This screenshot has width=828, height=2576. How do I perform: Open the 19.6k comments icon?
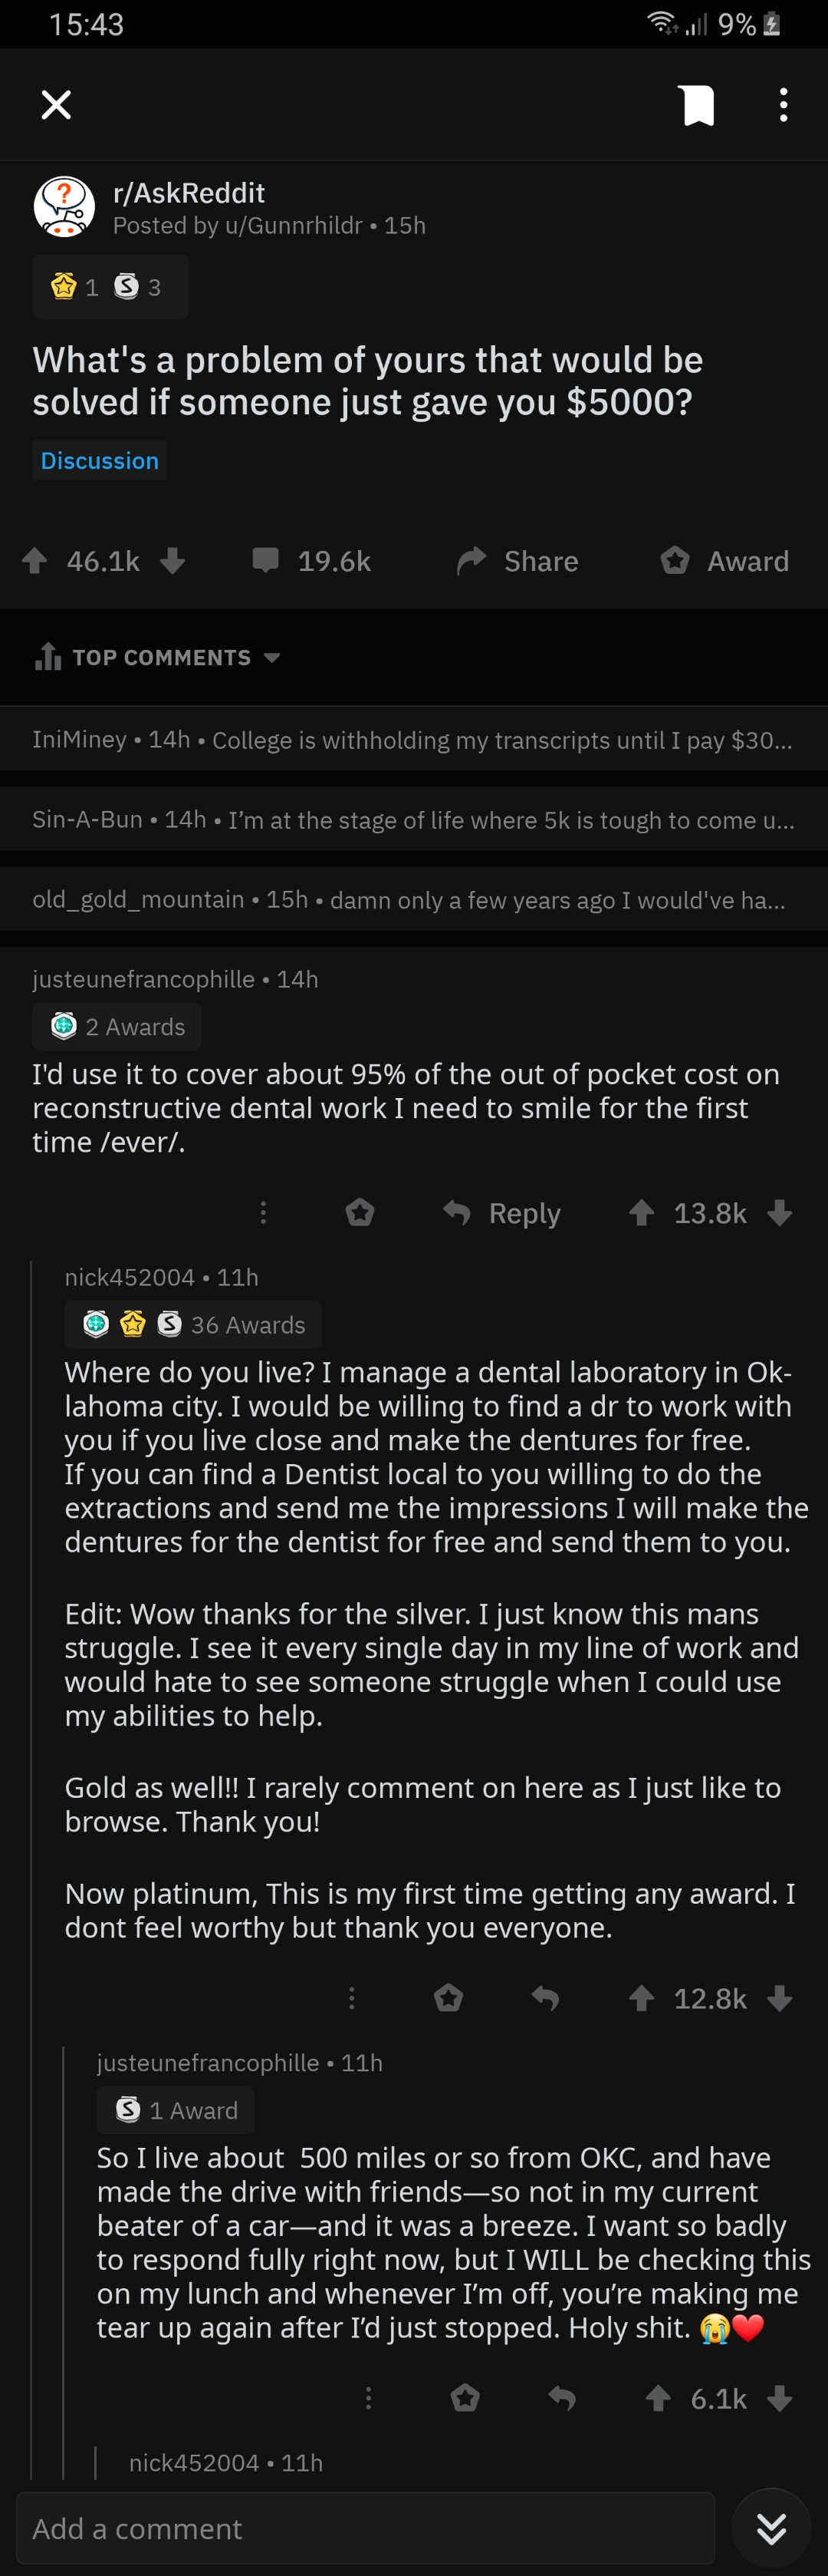click(x=266, y=560)
